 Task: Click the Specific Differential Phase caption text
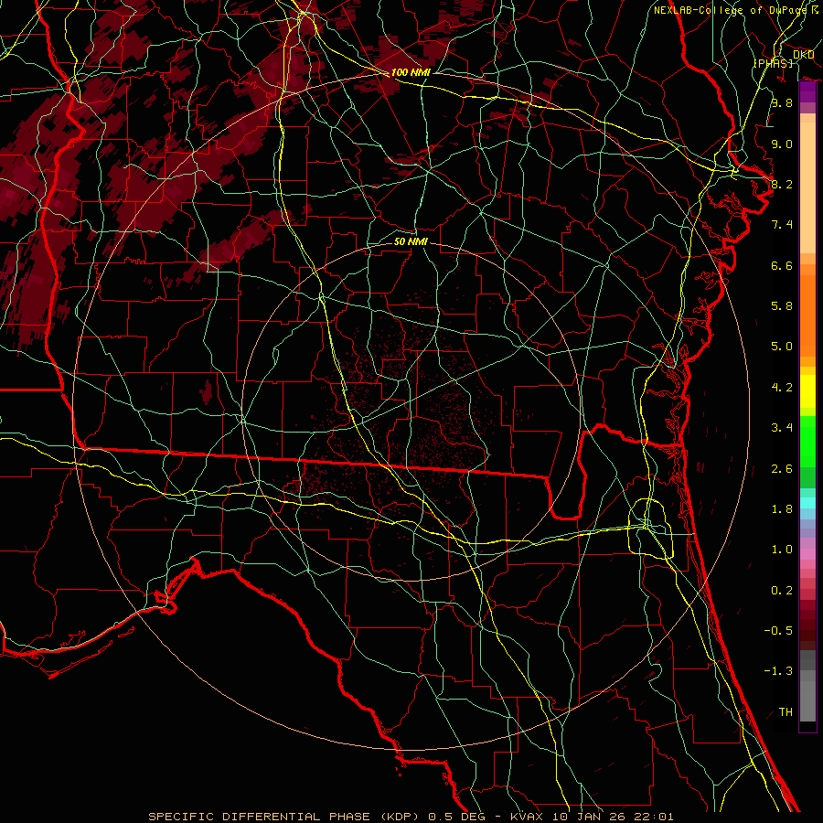click(411, 816)
